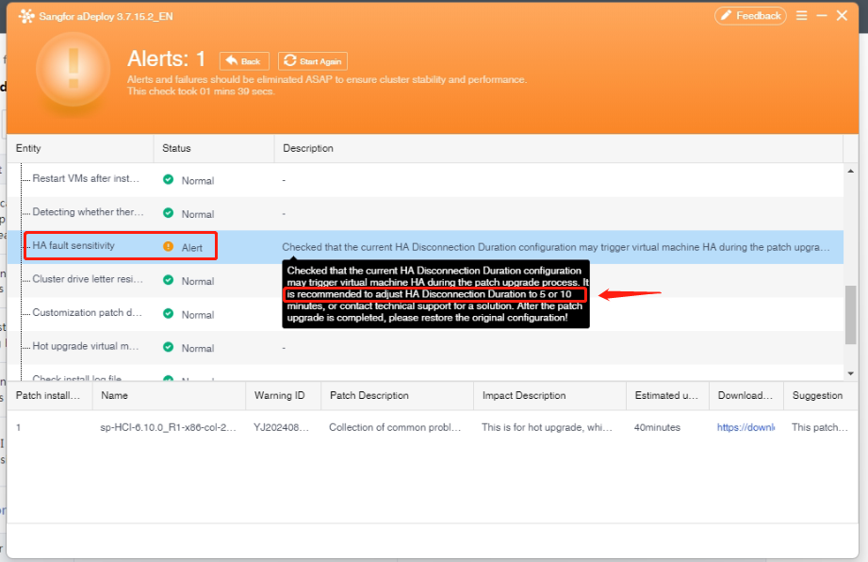Minimize the aDeploy window

[822, 16]
